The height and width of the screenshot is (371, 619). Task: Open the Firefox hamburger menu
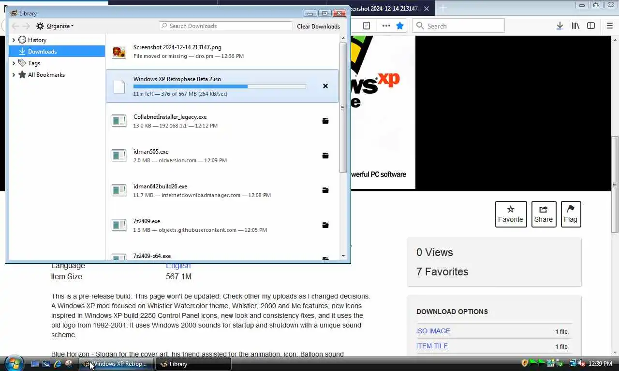coord(609,26)
